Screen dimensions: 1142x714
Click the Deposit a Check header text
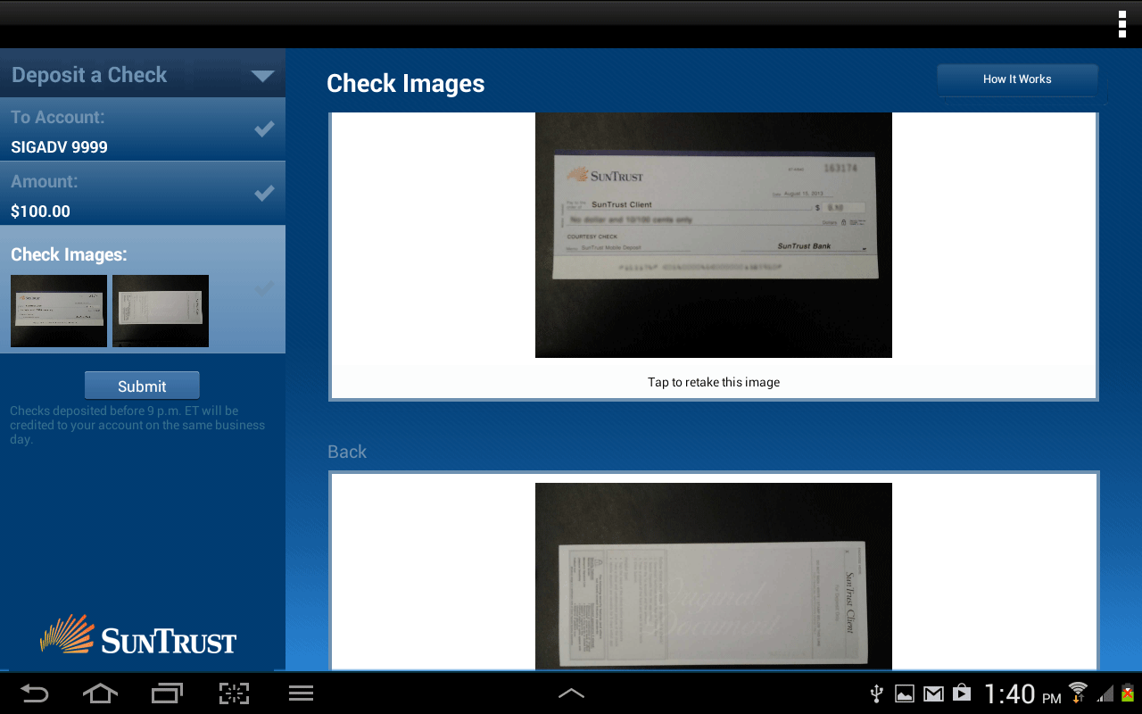coord(89,75)
